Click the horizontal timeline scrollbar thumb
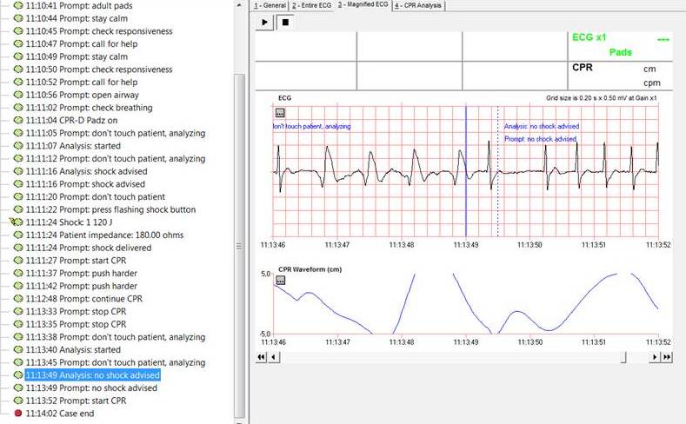686x424 pixels. [622, 357]
